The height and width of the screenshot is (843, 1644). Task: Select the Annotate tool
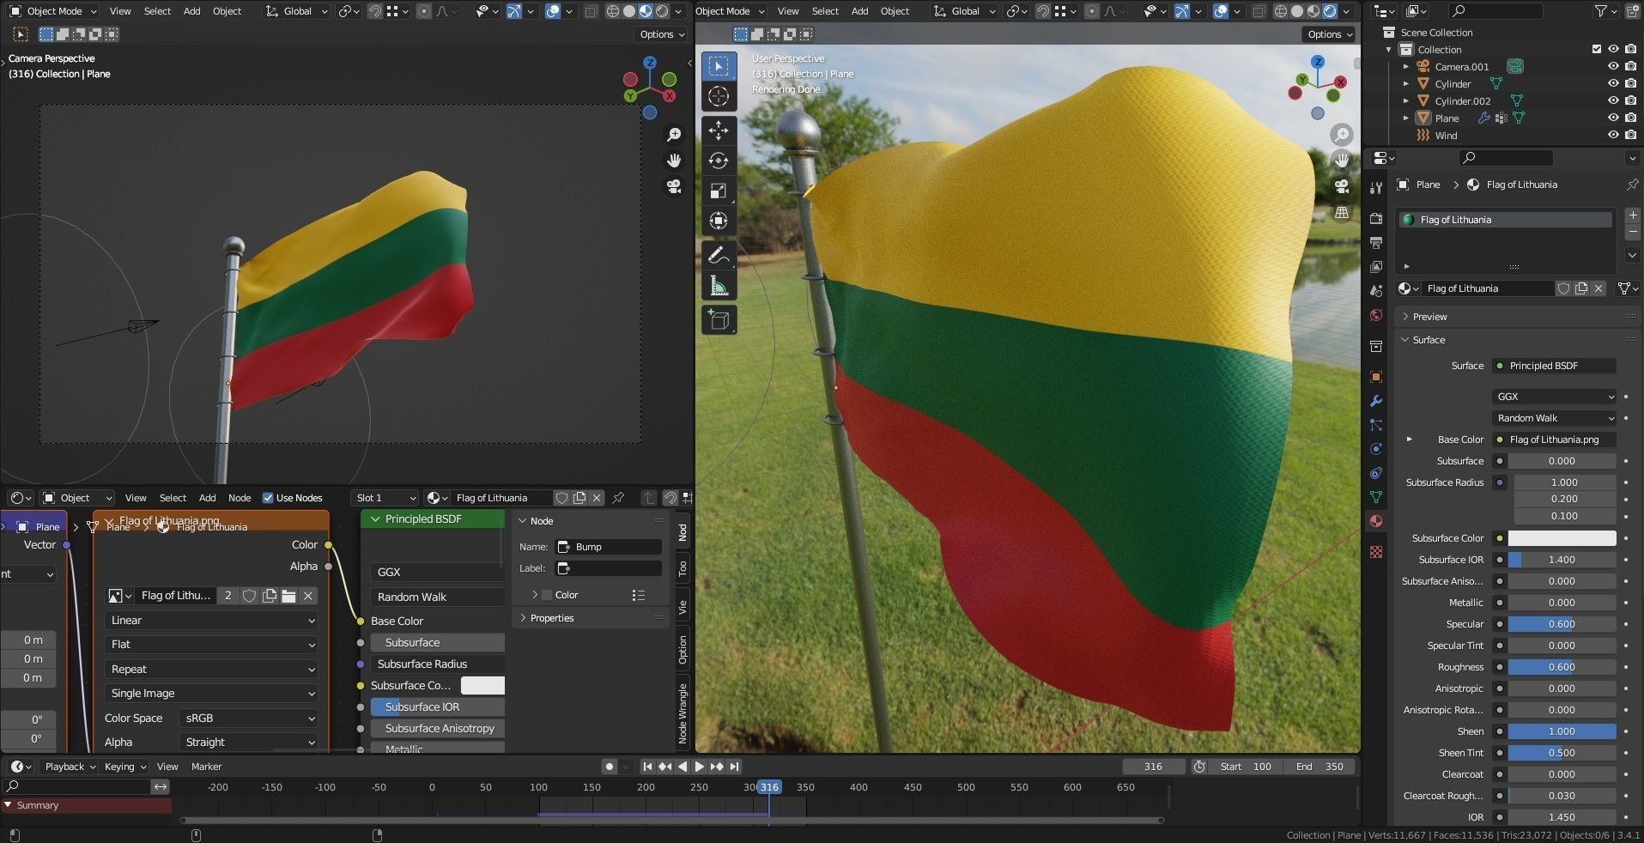click(x=719, y=254)
